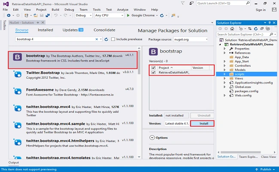279x172 pixels.
Task: Click the Install button
Action: coord(202,123)
